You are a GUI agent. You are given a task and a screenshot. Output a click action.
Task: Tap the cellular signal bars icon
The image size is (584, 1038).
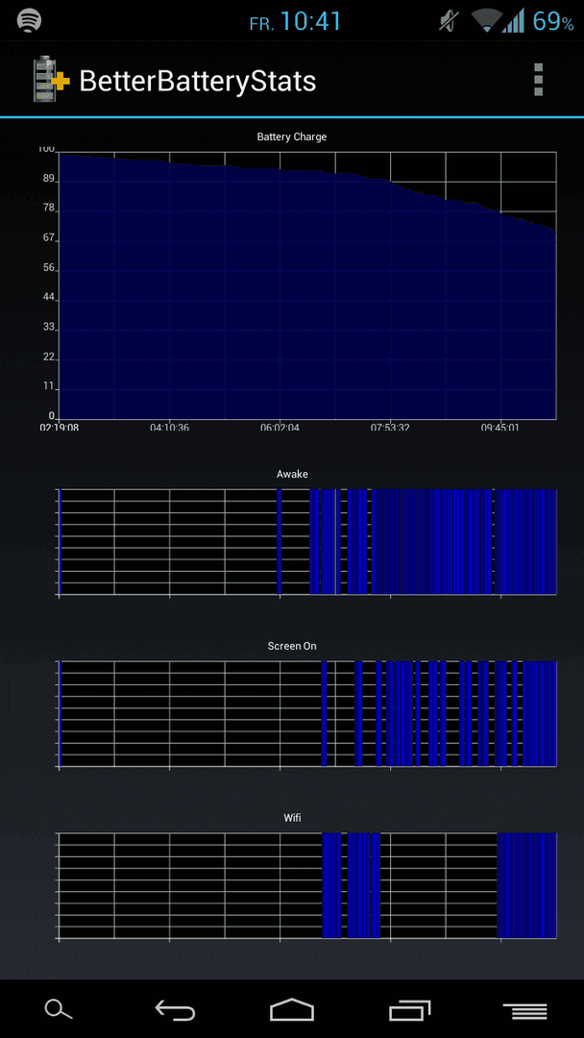pos(513,21)
